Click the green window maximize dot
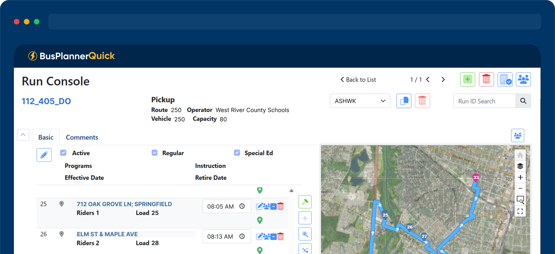The width and height of the screenshot is (555, 254). click(37, 21)
